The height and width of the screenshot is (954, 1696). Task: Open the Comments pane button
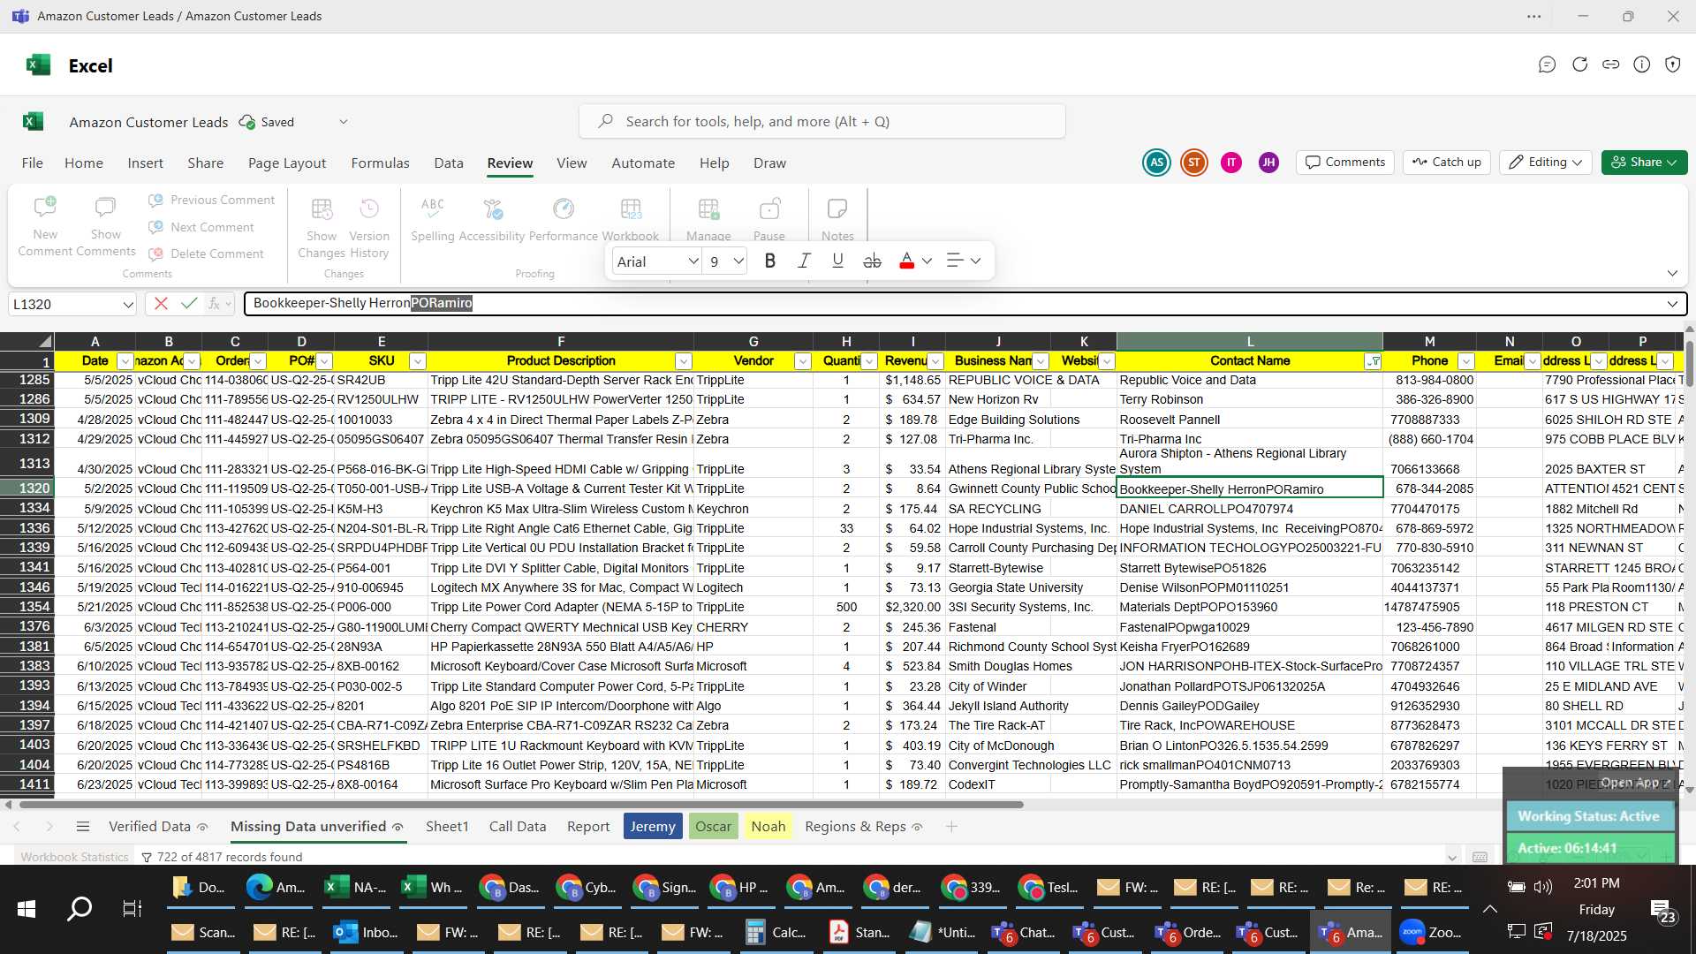pos(1345,162)
